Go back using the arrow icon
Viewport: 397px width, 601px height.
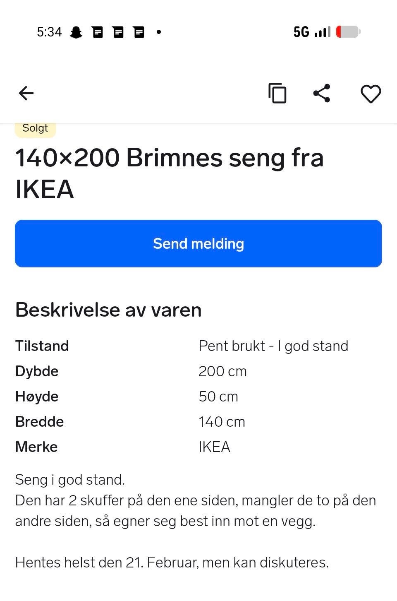tap(26, 93)
